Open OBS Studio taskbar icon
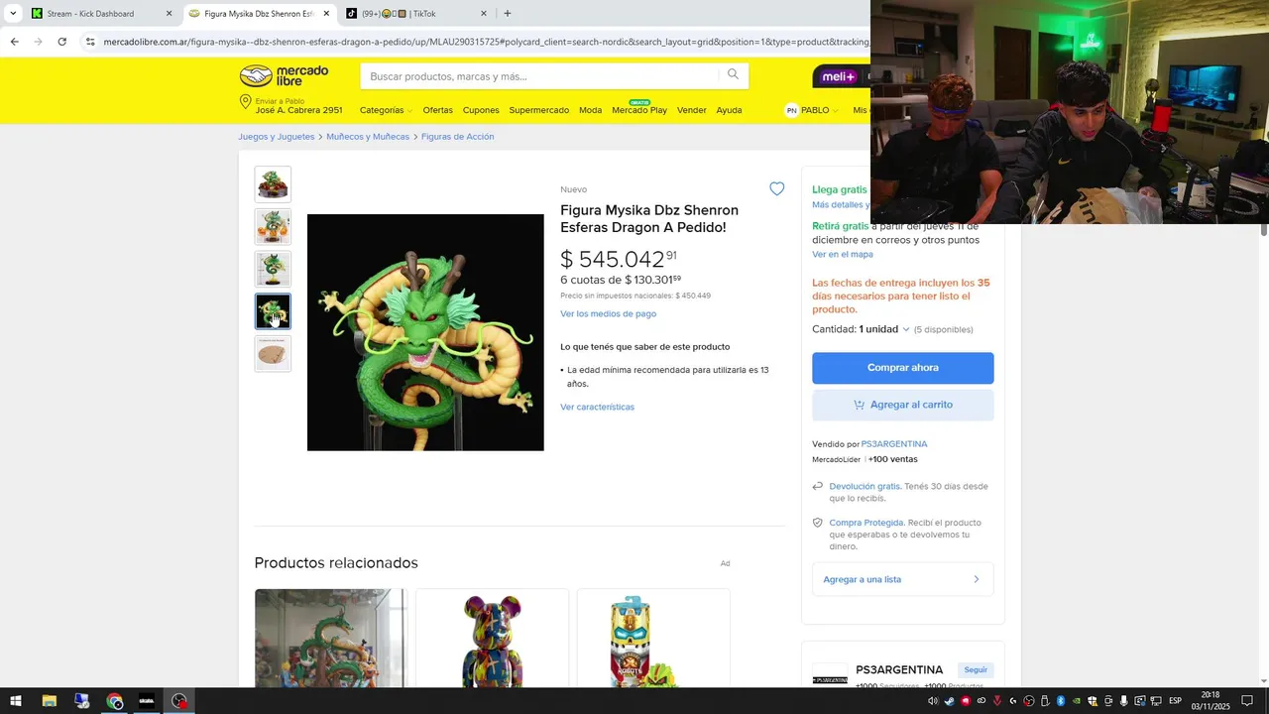Viewport: 1269px width, 714px height. 179,701
